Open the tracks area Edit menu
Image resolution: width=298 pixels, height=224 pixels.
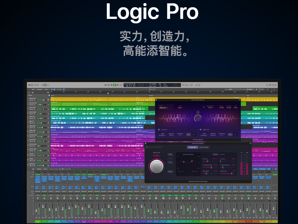[33, 89]
